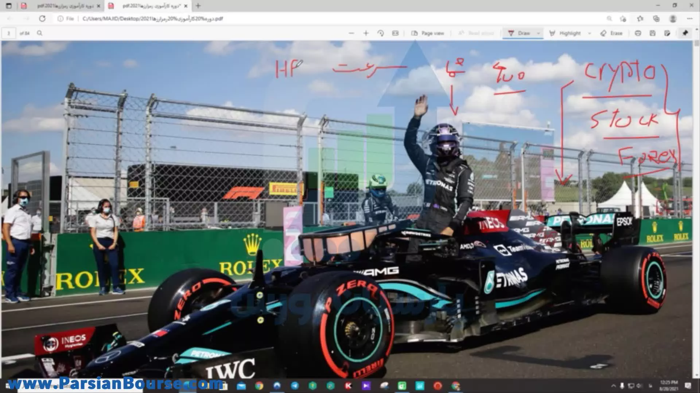Expand the Highlight color dropdown
This screenshot has width=700, height=393.
click(590, 33)
